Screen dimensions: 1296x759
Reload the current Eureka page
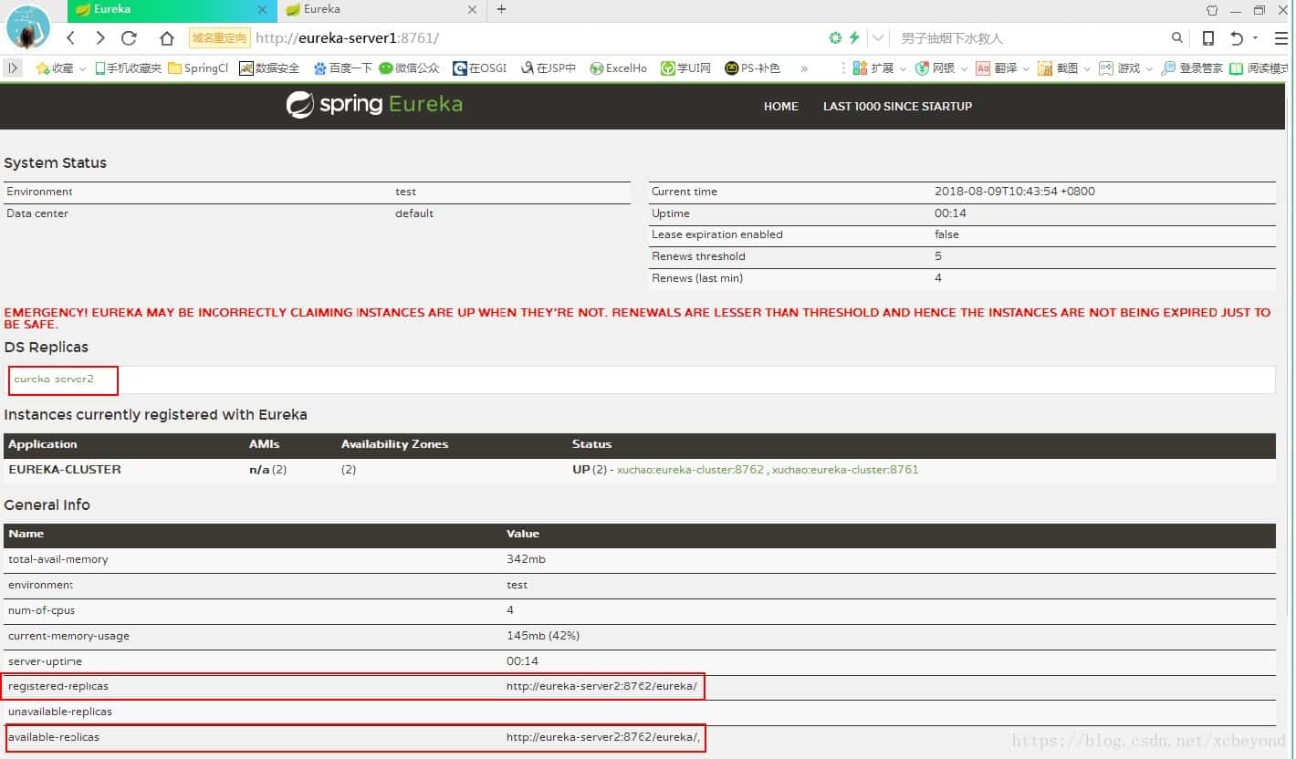[129, 38]
